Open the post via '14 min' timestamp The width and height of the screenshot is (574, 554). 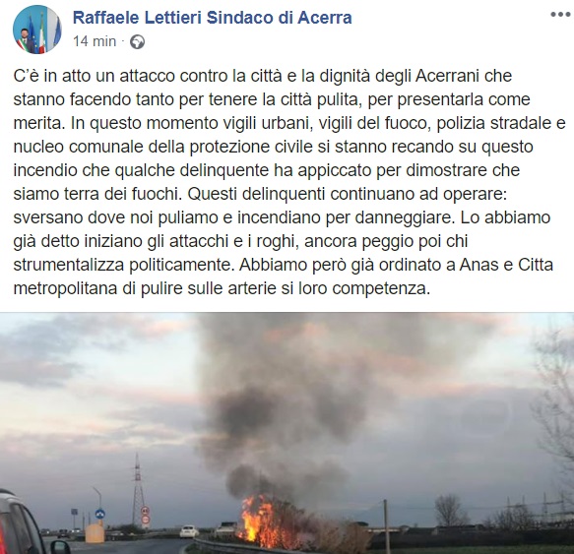click(95, 41)
